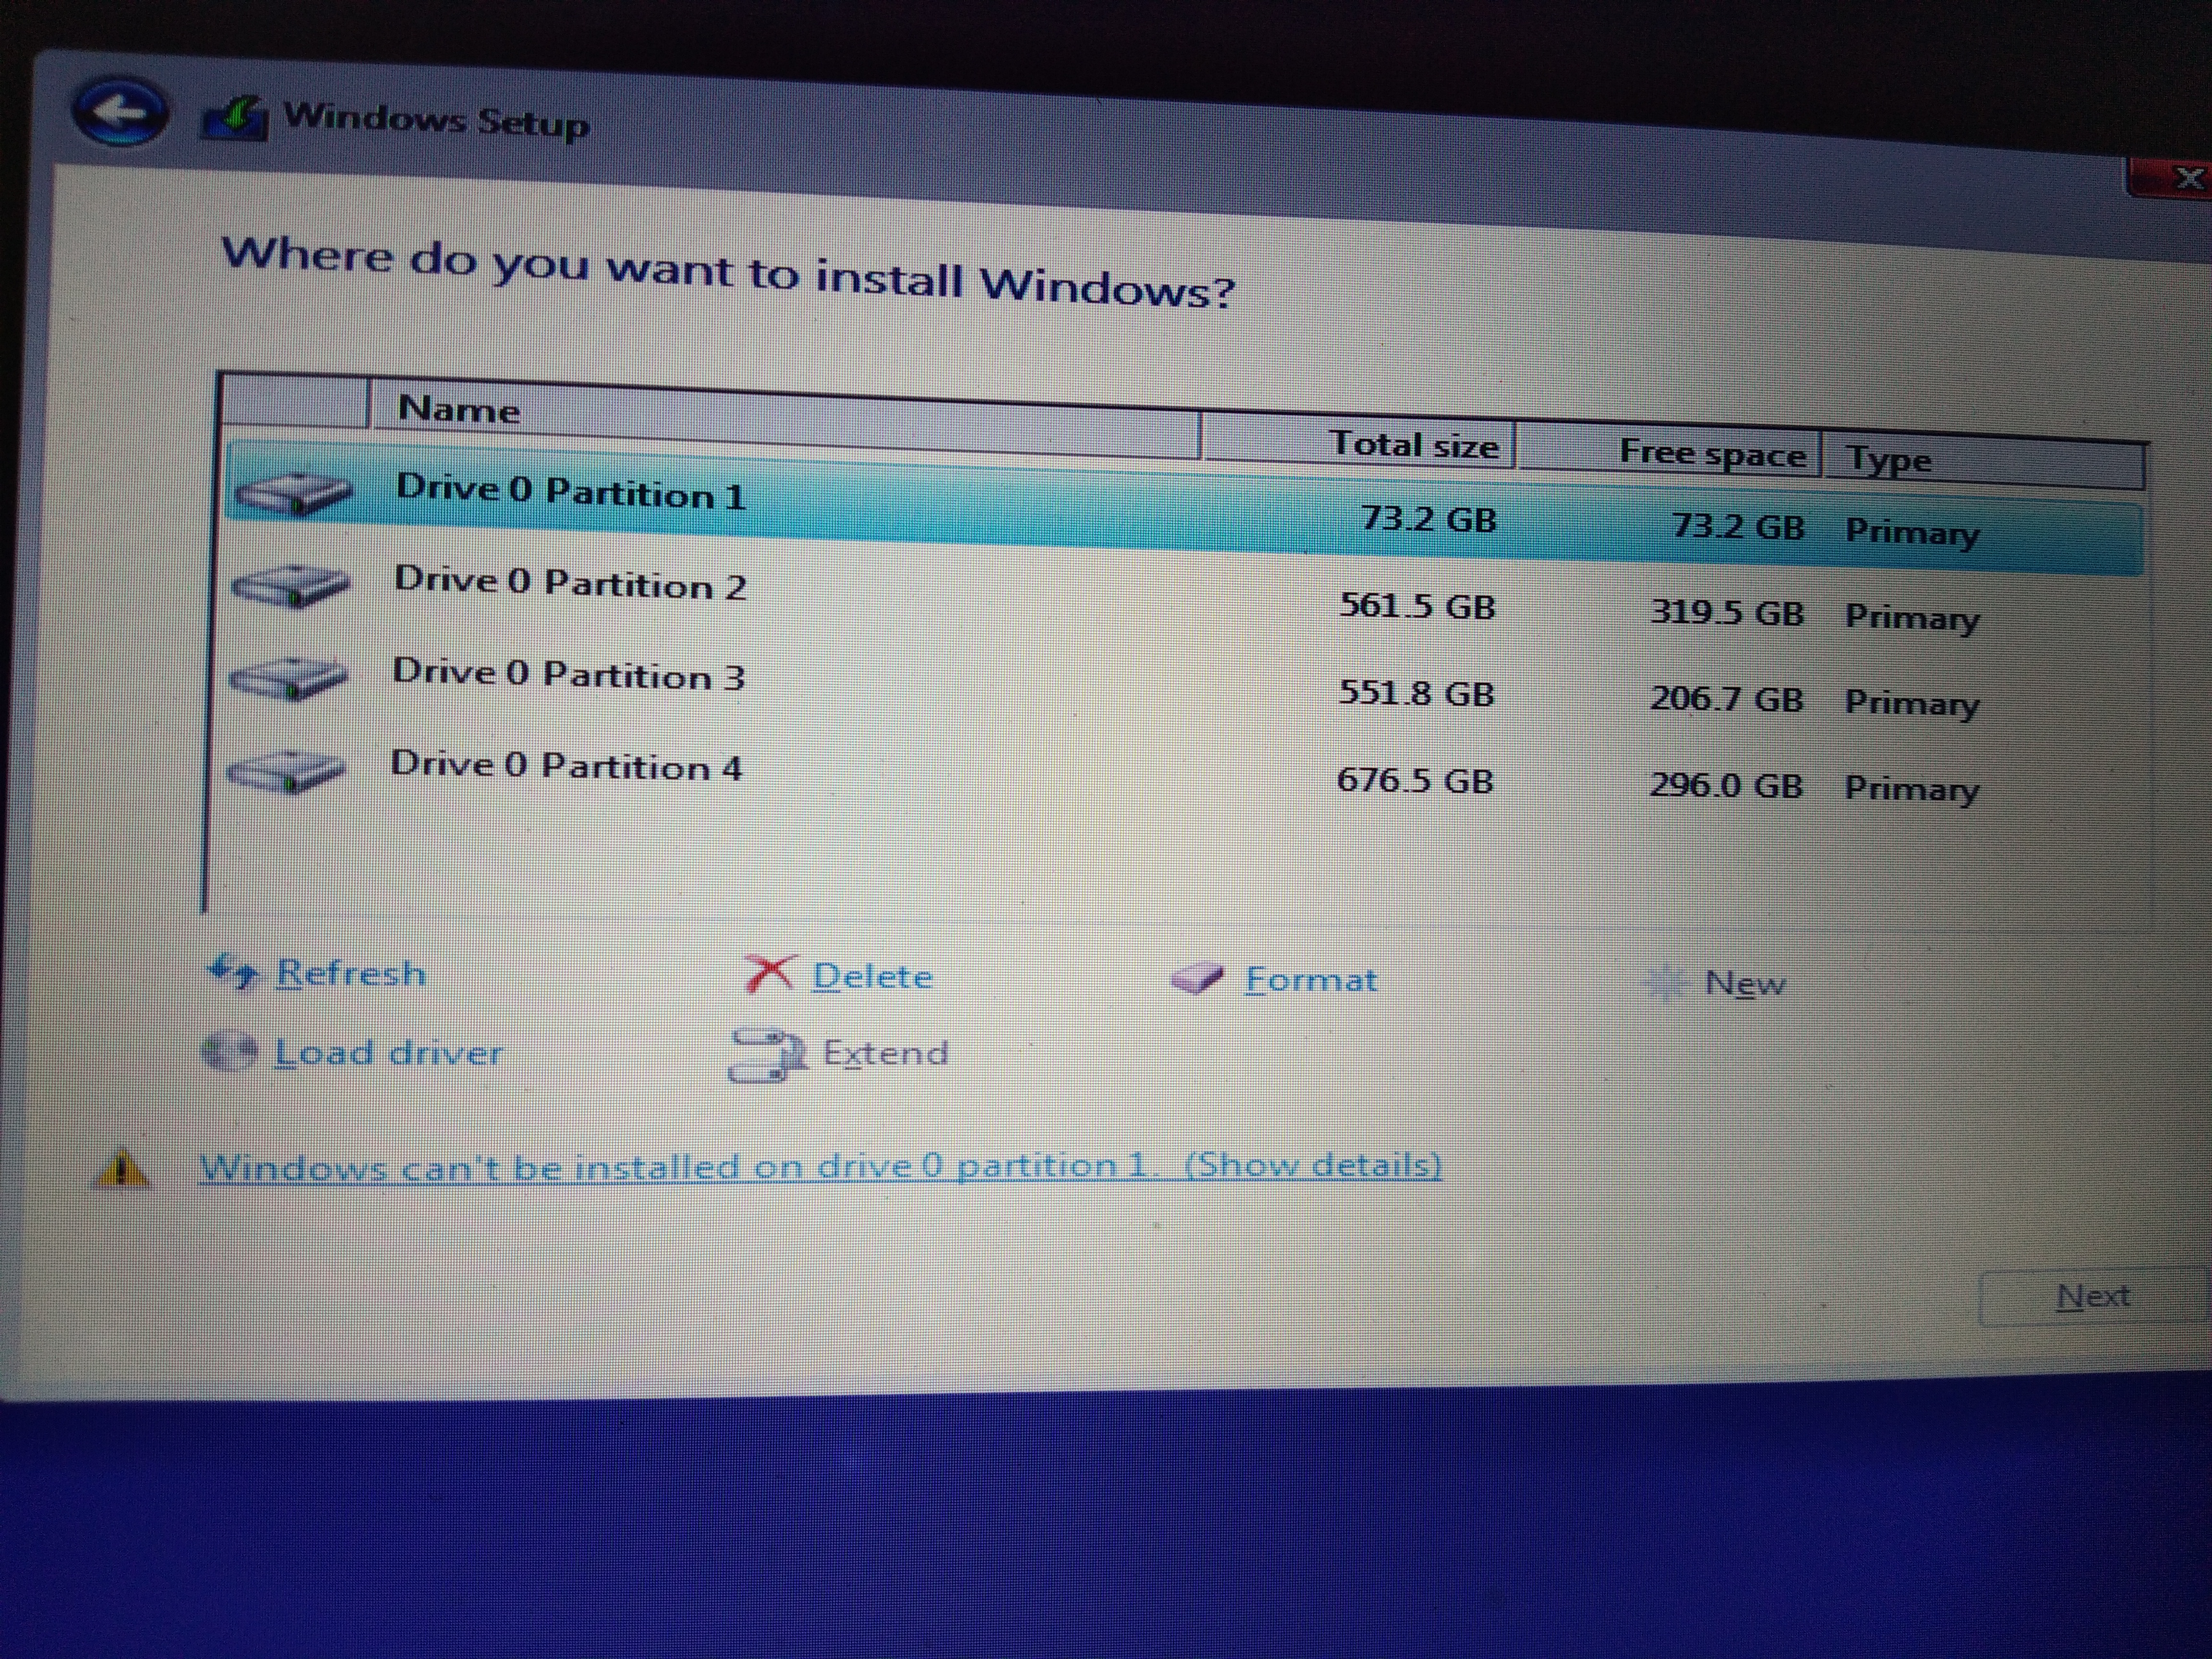This screenshot has width=2212, height=1659.
Task: Click the Extend partition icon
Action: (768, 1056)
